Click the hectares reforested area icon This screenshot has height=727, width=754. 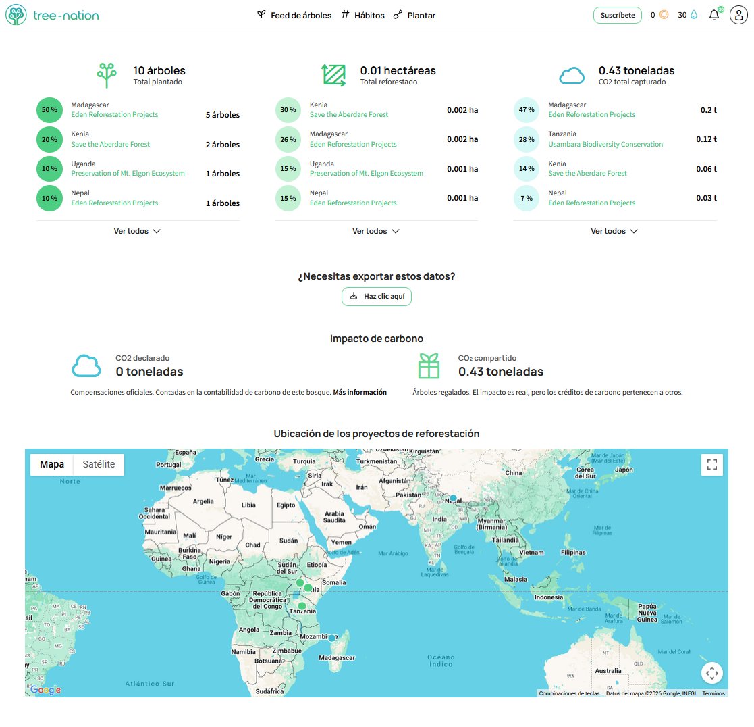[333, 75]
